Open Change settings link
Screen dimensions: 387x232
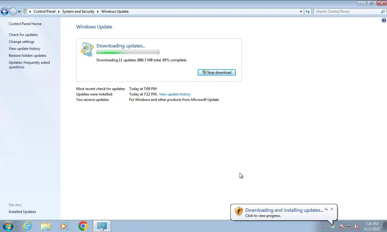[22, 42]
